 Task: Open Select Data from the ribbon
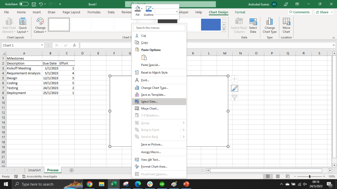click(x=253, y=25)
